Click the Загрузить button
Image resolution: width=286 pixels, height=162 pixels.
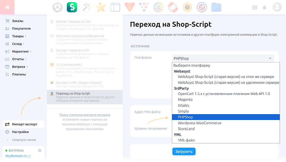[x=184, y=151]
